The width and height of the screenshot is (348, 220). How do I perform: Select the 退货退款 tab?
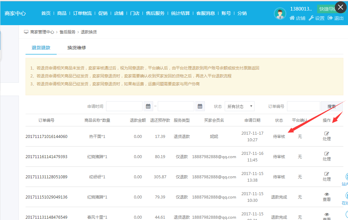(41, 48)
